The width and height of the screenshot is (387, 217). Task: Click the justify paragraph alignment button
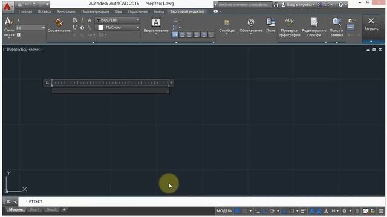click(x=204, y=35)
